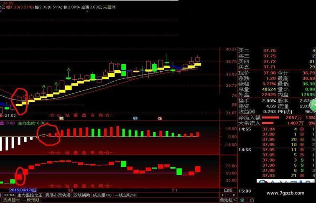Open the 一致预期 tab

[31, 200]
